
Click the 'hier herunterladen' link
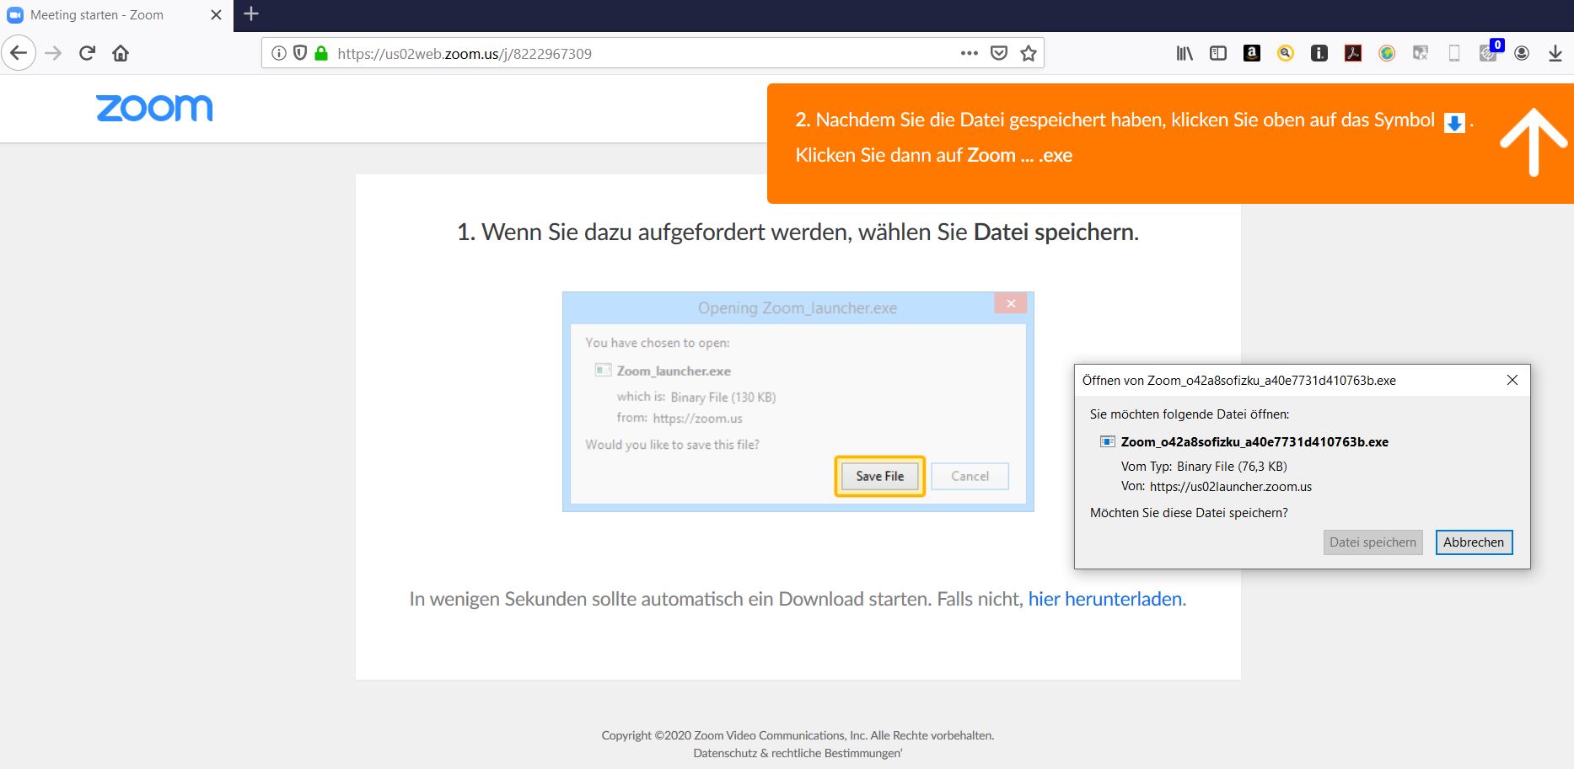click(x=1104, y=599)
